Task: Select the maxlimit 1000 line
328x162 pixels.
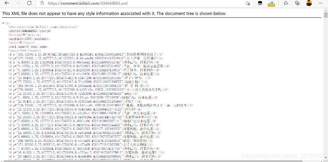Action: [29, 39]
